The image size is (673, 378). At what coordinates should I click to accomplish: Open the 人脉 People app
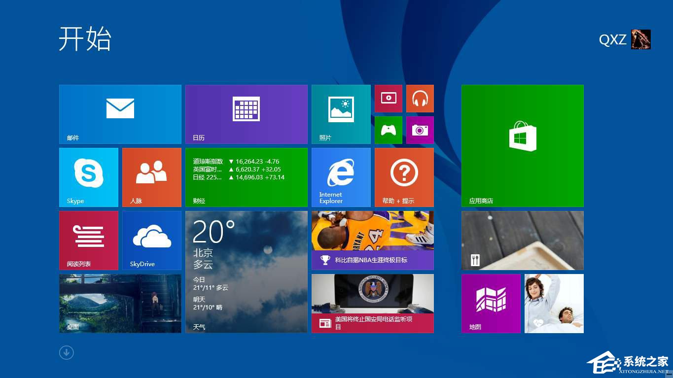tap(151, 176)
